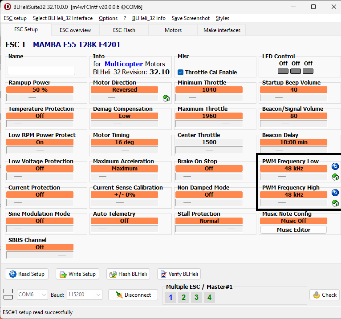Click the Write Setup button
The image size is (341, 319).
click(77, 274)
